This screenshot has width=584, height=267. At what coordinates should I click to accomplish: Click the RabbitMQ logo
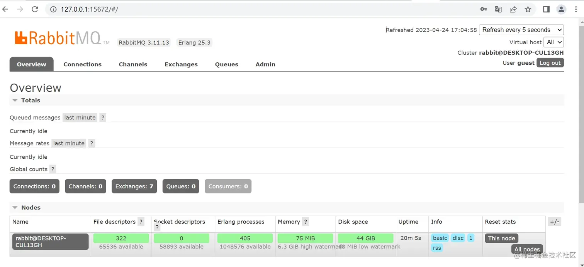click(x=62, y=38)
